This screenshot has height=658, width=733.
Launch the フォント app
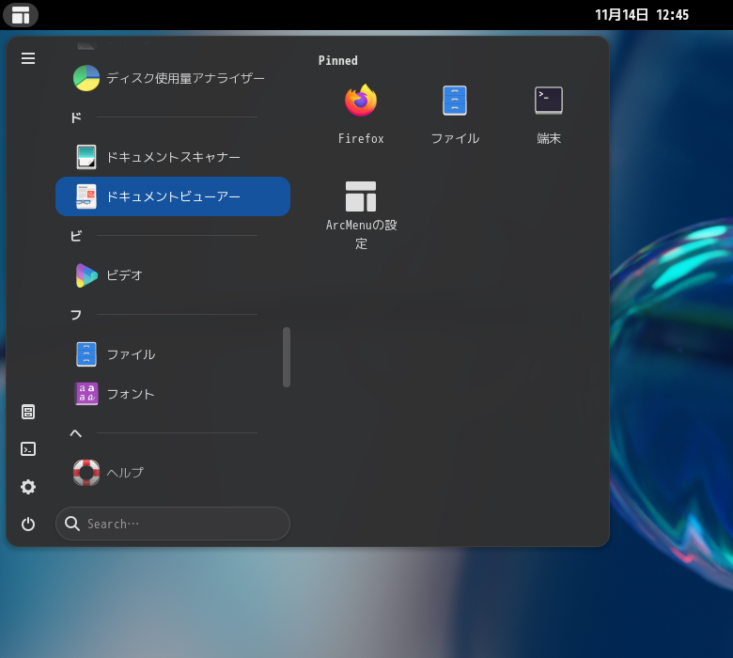173,394
